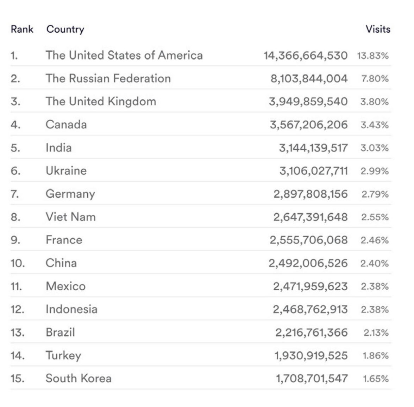Select The Russian Federation country name
Viewport: 414px width, 407px height.
(108, 78)
